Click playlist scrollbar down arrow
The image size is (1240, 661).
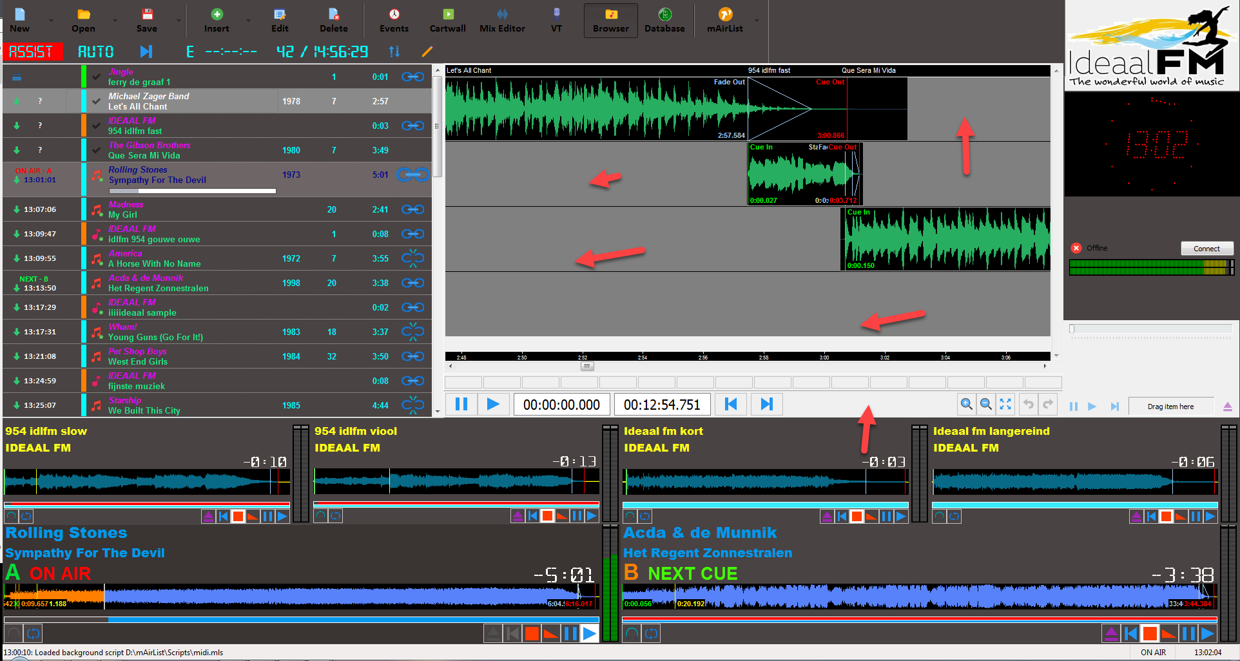438,412
